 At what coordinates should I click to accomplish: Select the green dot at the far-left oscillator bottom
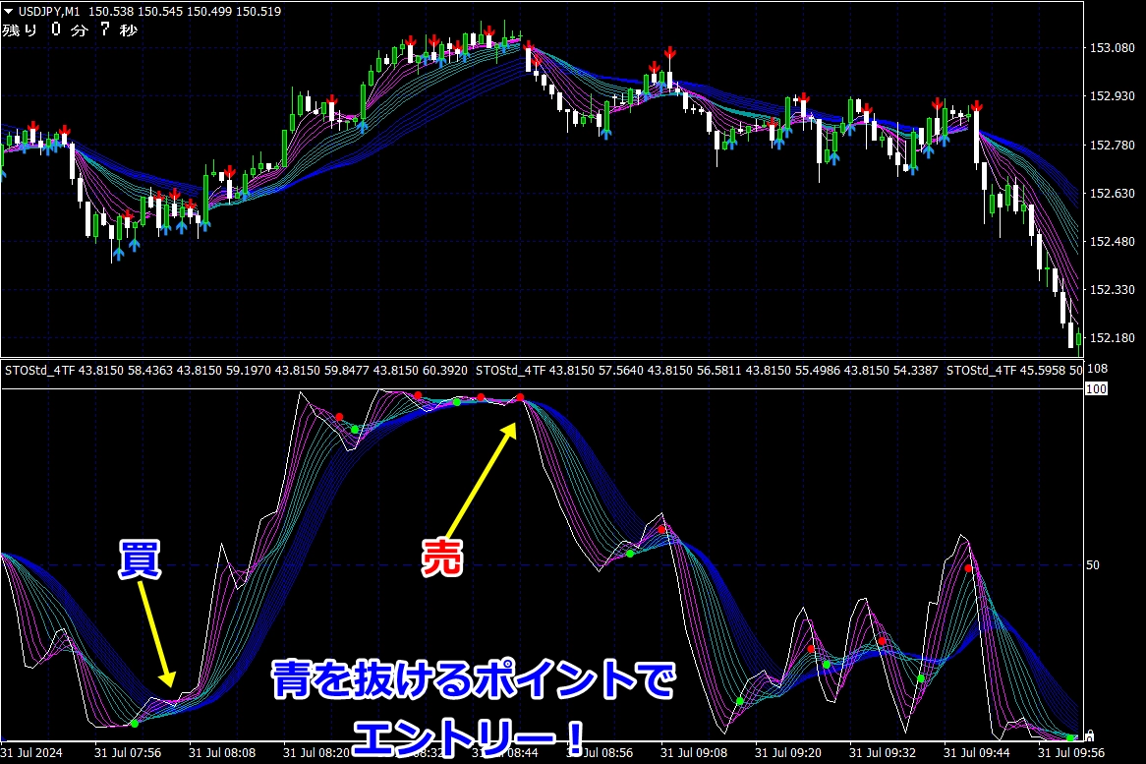(x=134, y=723)
